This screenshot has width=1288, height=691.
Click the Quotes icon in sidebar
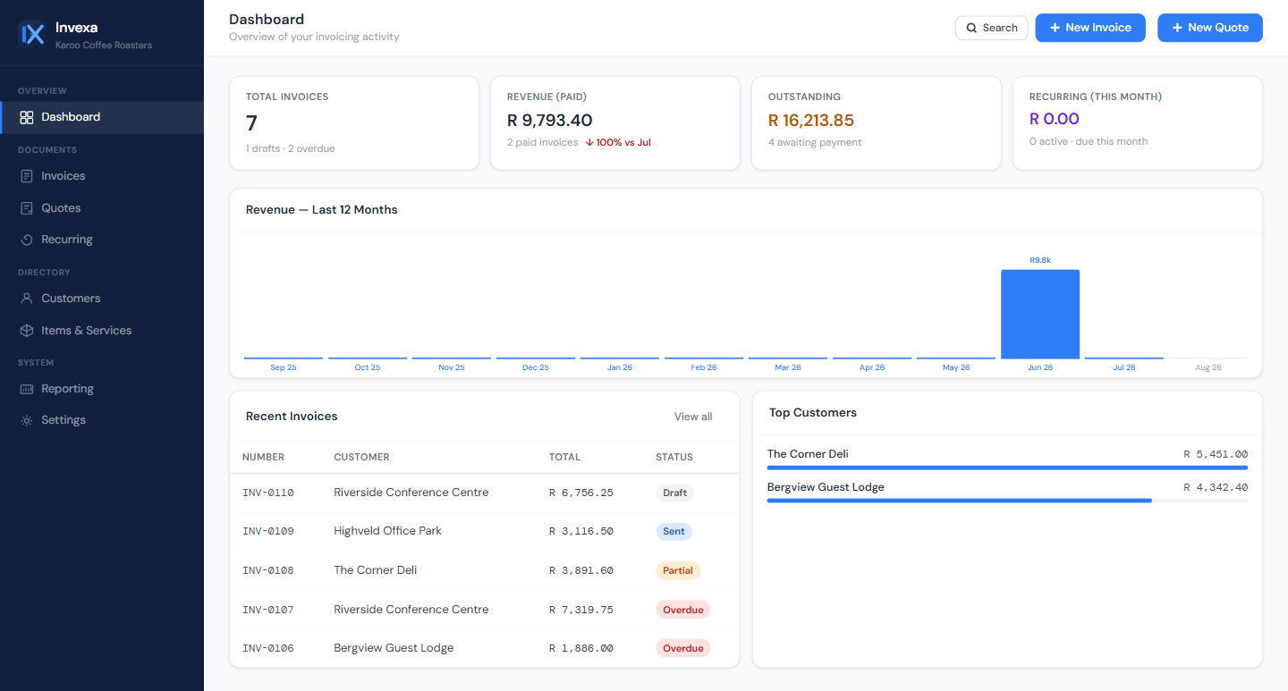pos(27,208)
